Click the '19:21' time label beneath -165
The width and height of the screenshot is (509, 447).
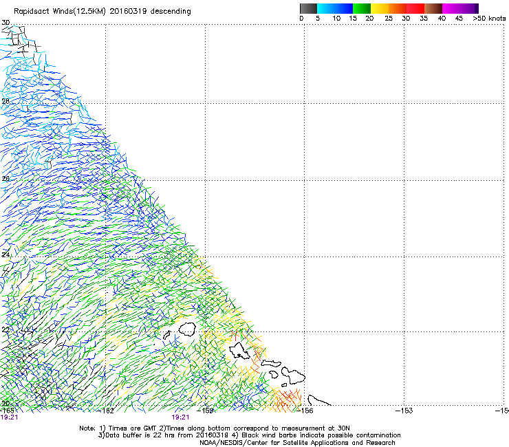(x=9, y=417)
